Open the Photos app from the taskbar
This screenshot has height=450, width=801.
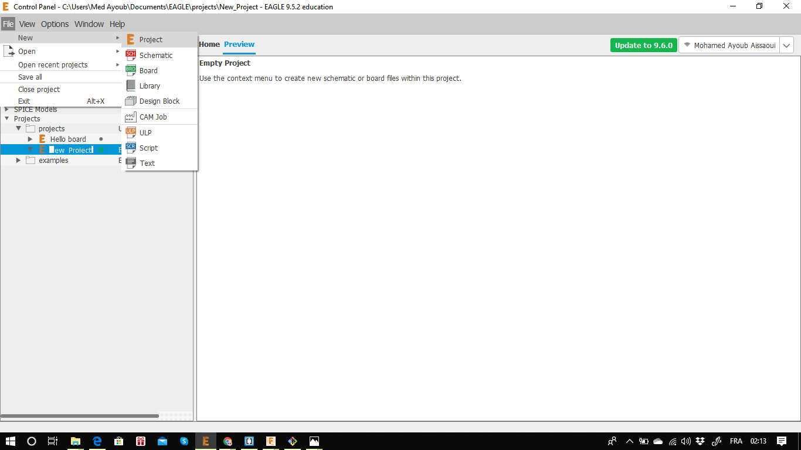(x=314, y=441)
